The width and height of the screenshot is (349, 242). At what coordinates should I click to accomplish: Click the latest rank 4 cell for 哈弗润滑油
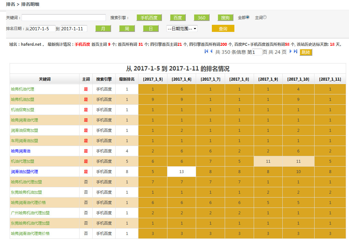pyautogui.click(x=127, y=151)
